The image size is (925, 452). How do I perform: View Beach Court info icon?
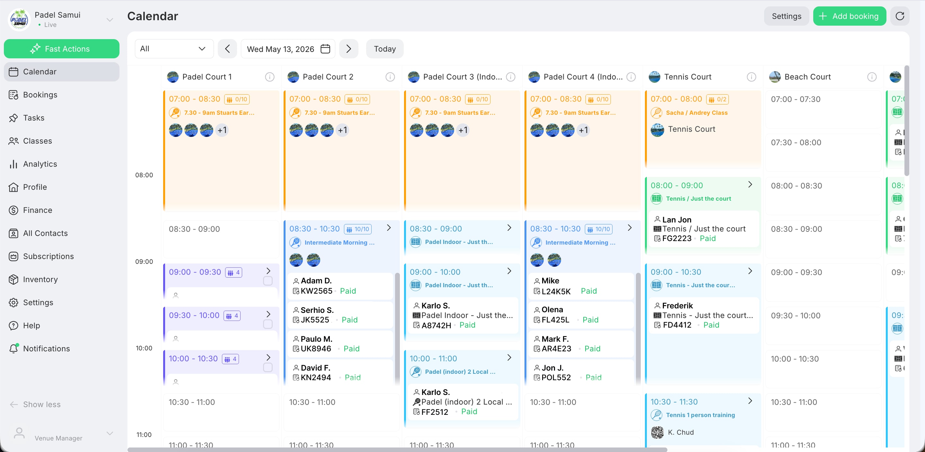[872, 77]
